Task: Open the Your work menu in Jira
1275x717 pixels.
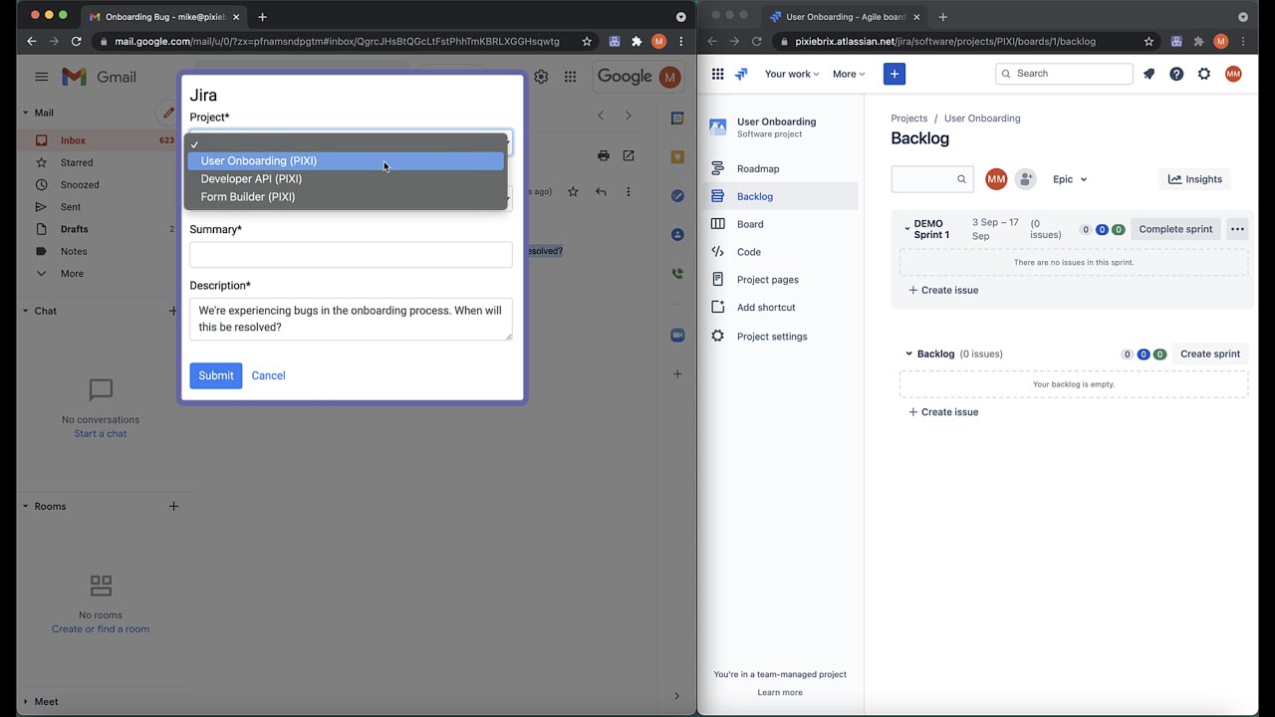Action: (x=791, y=74)
